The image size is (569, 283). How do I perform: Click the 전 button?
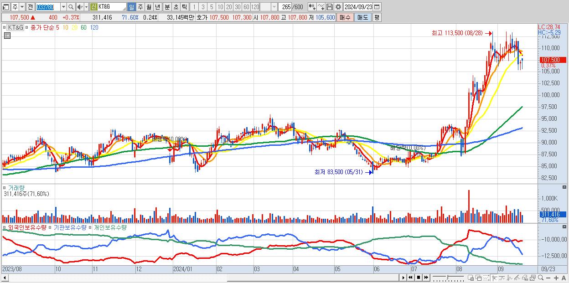coord(30,7)
